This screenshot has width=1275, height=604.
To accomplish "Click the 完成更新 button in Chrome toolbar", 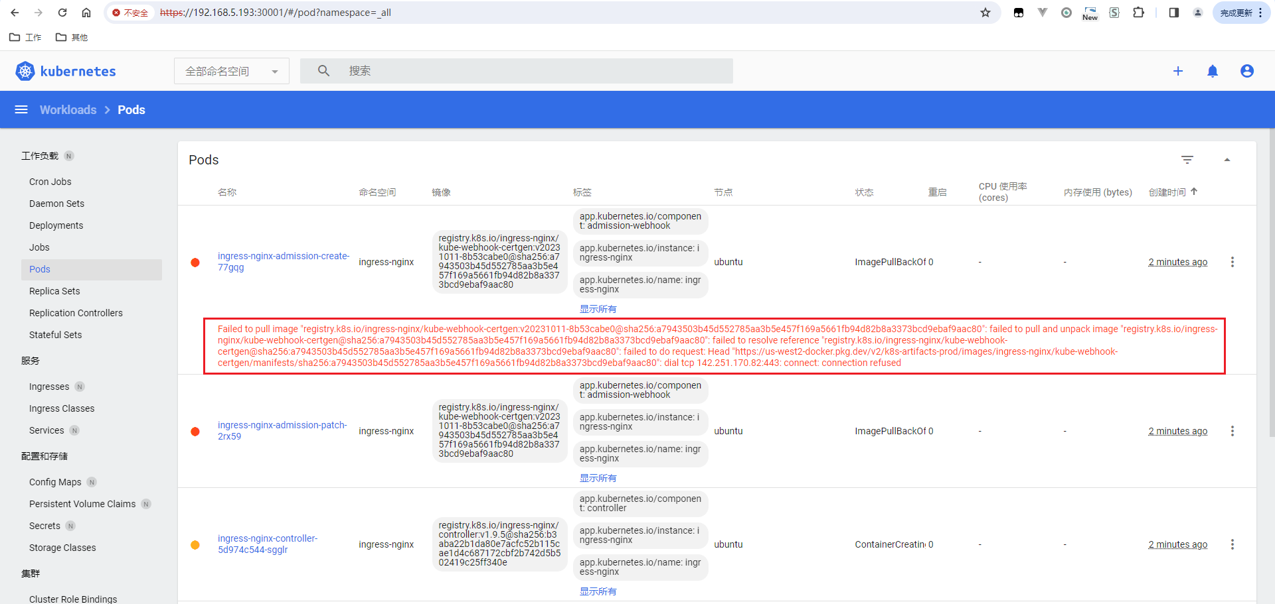I will [x=1236, y=12].
